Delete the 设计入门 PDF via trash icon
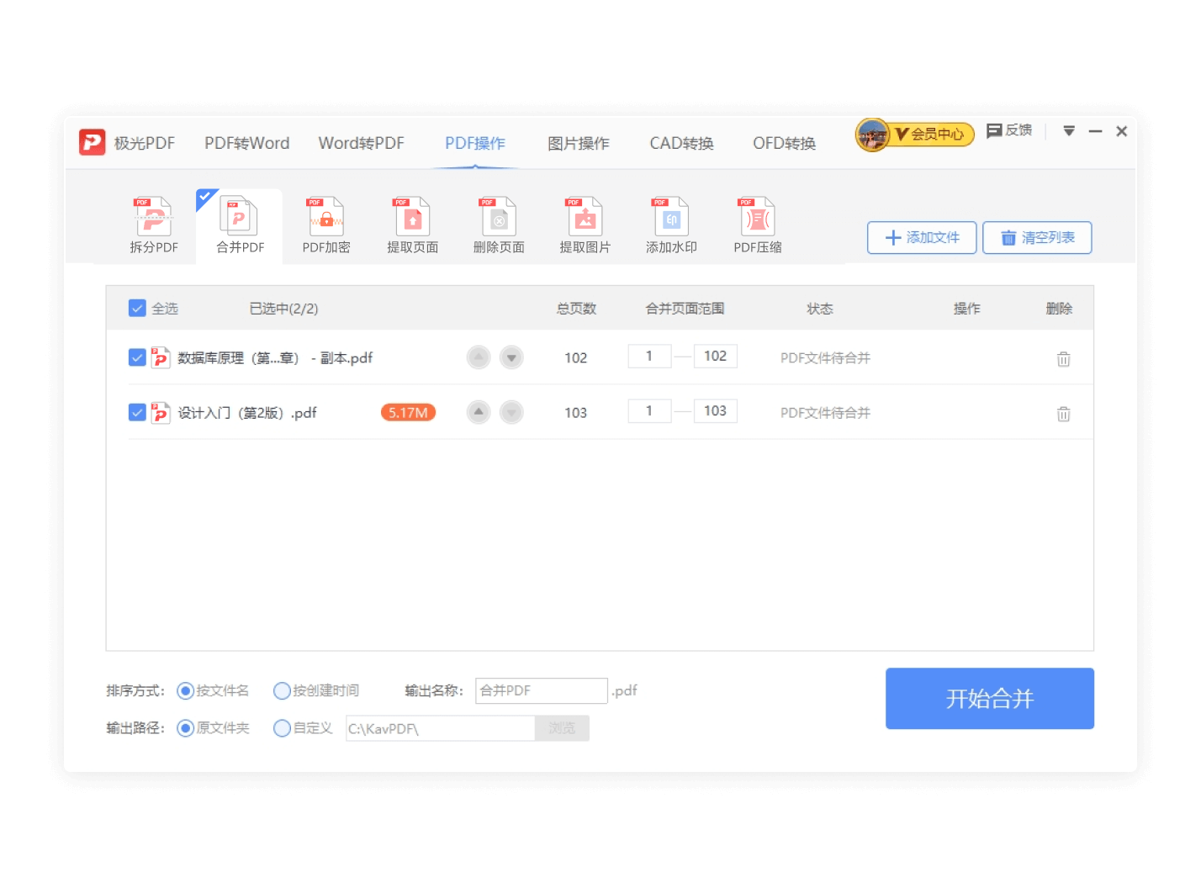 click(x=1063, y=413)
